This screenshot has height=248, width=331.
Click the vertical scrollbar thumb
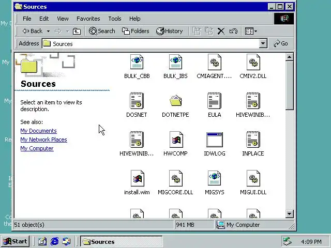pyautogui.click(x=290, y=85)
